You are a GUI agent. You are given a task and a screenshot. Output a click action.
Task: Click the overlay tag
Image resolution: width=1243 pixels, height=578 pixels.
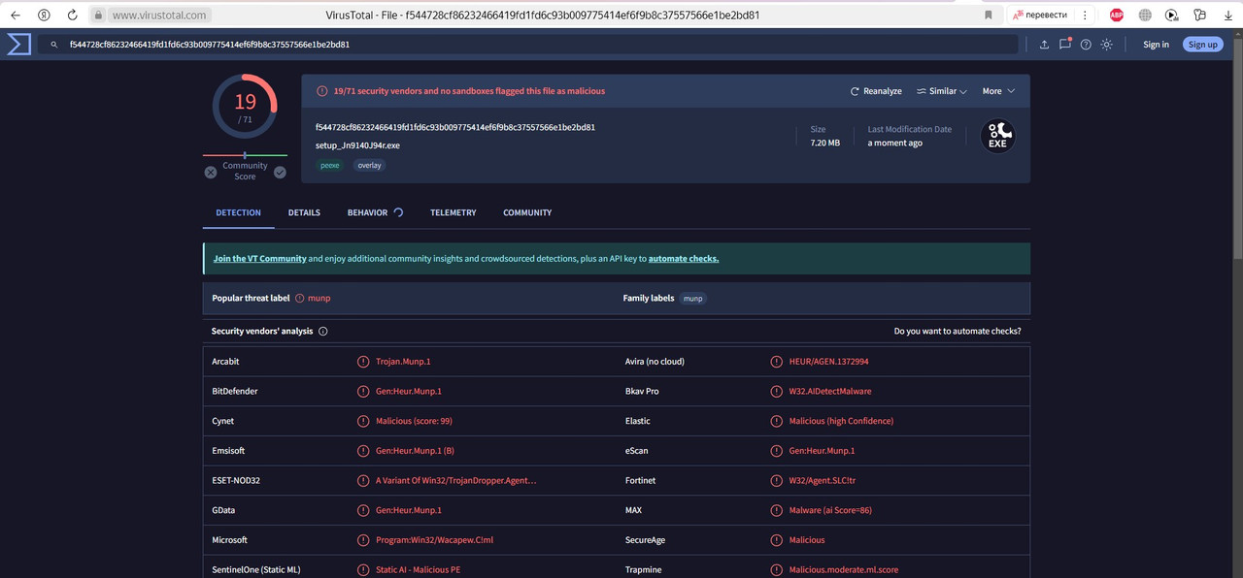click(369, 165)
